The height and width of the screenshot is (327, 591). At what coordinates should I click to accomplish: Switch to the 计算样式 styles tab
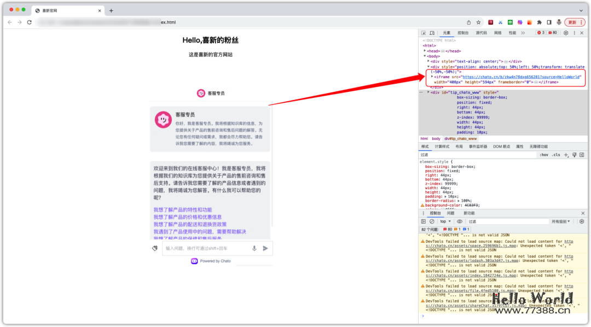(442, 147)
